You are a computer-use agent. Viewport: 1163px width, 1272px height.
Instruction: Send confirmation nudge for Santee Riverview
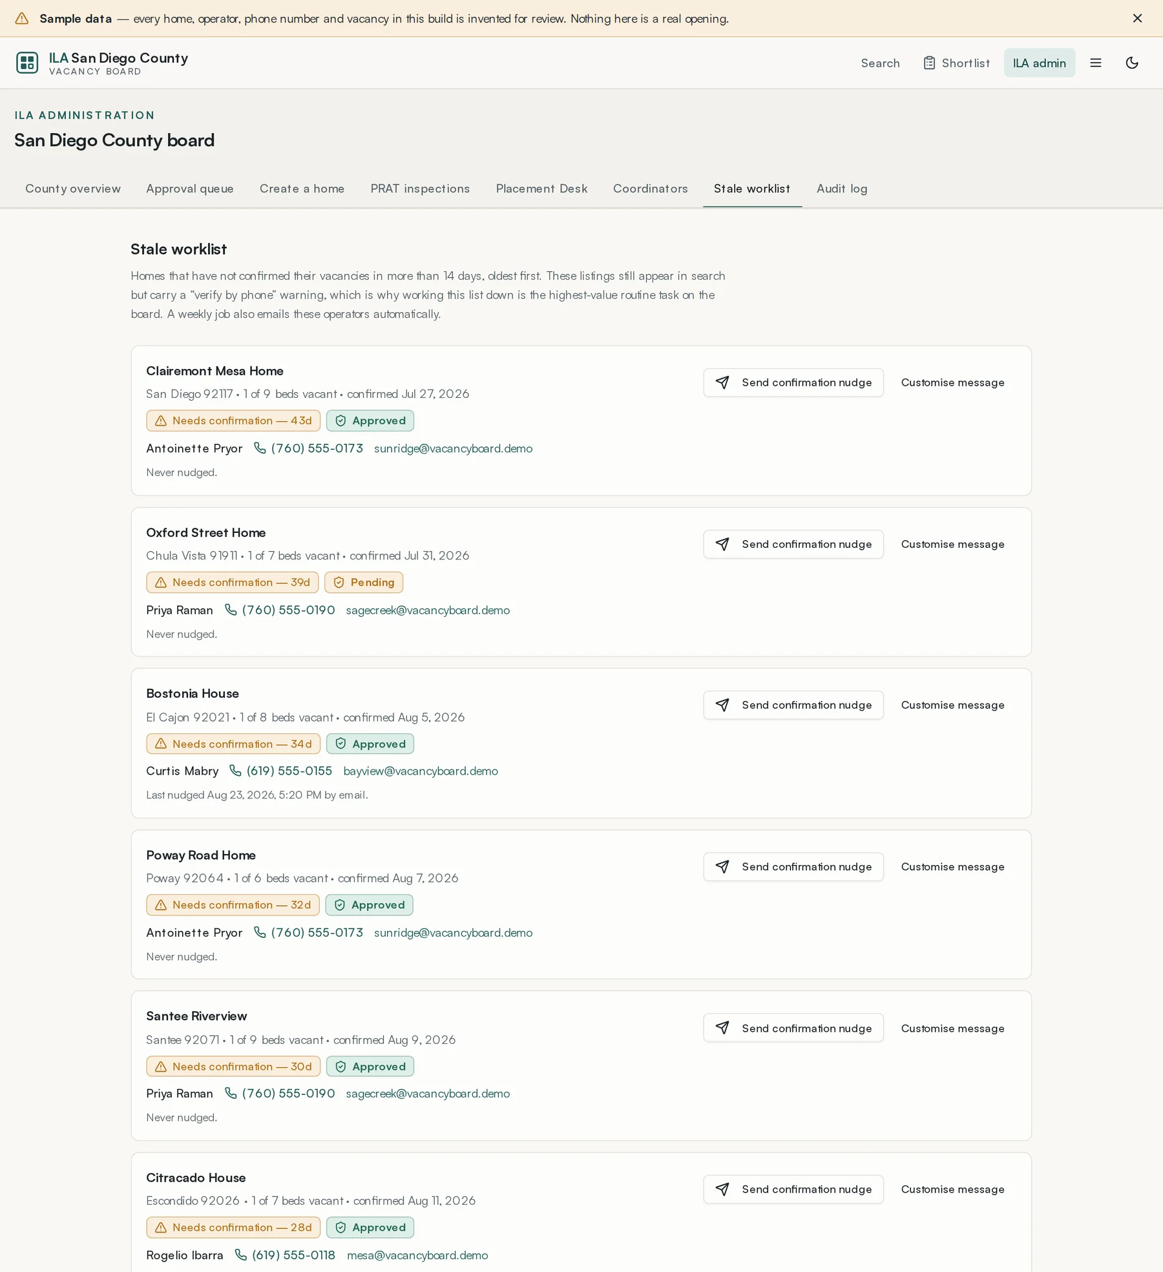pyautogui.click(x=793, y=1028)
